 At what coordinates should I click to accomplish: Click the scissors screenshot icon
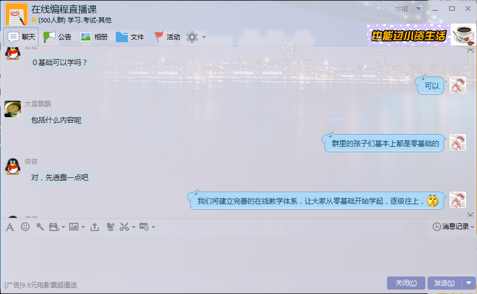point(124,227)
